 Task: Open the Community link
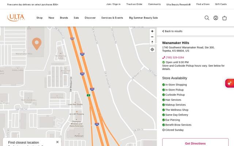[154, 4]
